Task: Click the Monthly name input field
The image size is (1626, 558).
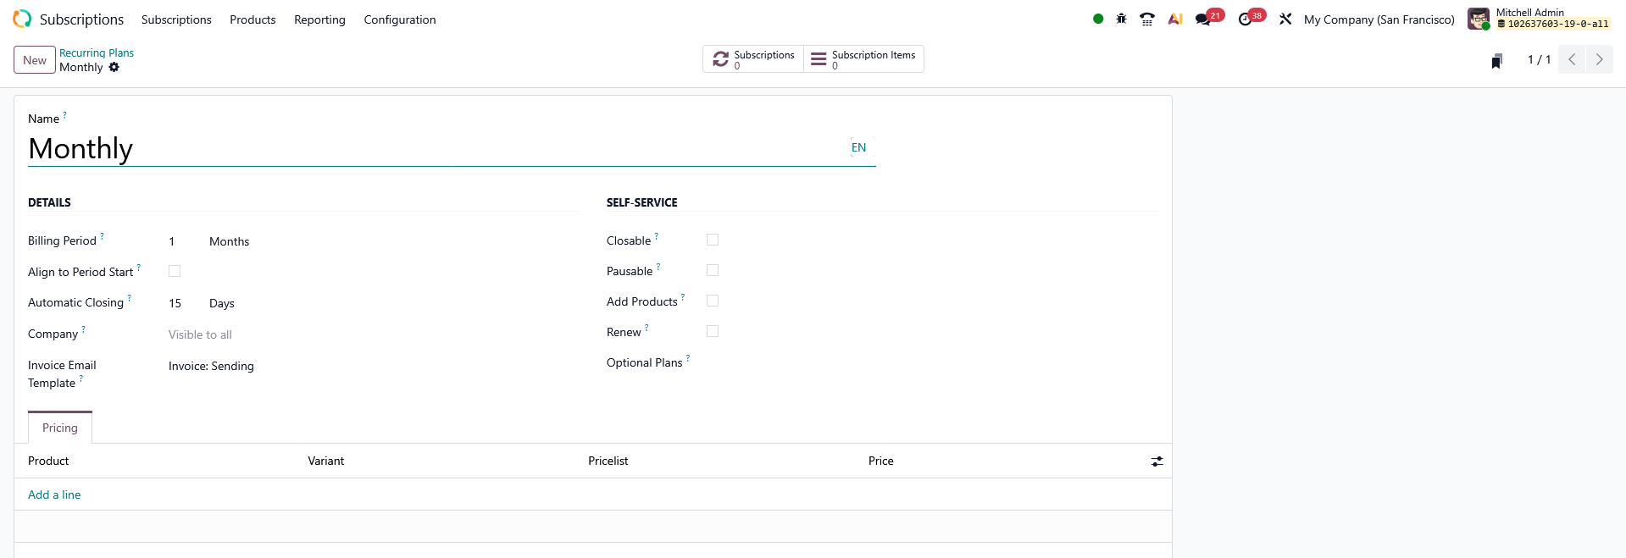Action: (x=436, y=148)
